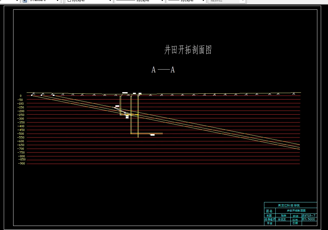Click the elevation label -850
Image resolution: width=328 pixels, height=230 pixels.
click(x=22, y=159)
